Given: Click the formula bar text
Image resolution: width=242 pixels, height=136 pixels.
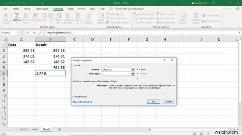Looking at the screenshot, I should pos(59,33).
